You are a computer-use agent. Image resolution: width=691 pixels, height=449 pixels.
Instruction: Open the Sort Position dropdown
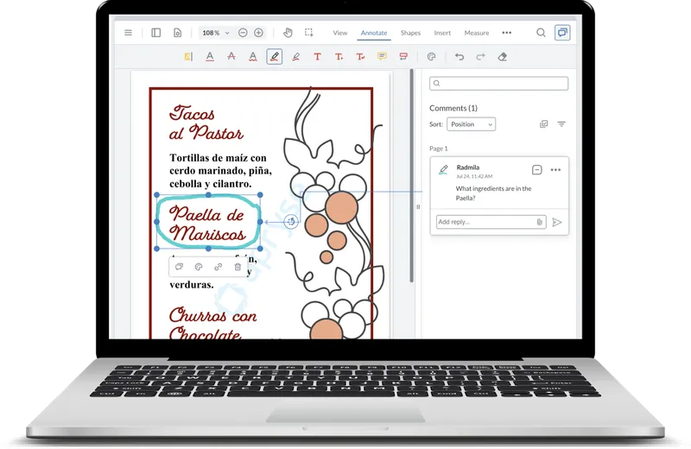tap(471, 124)
